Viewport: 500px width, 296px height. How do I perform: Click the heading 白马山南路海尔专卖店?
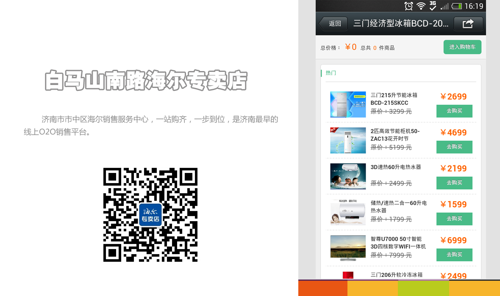(146, 80)
